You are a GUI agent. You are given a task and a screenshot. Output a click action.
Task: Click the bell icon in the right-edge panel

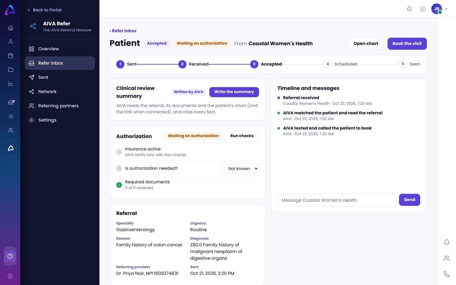[446, 242]
